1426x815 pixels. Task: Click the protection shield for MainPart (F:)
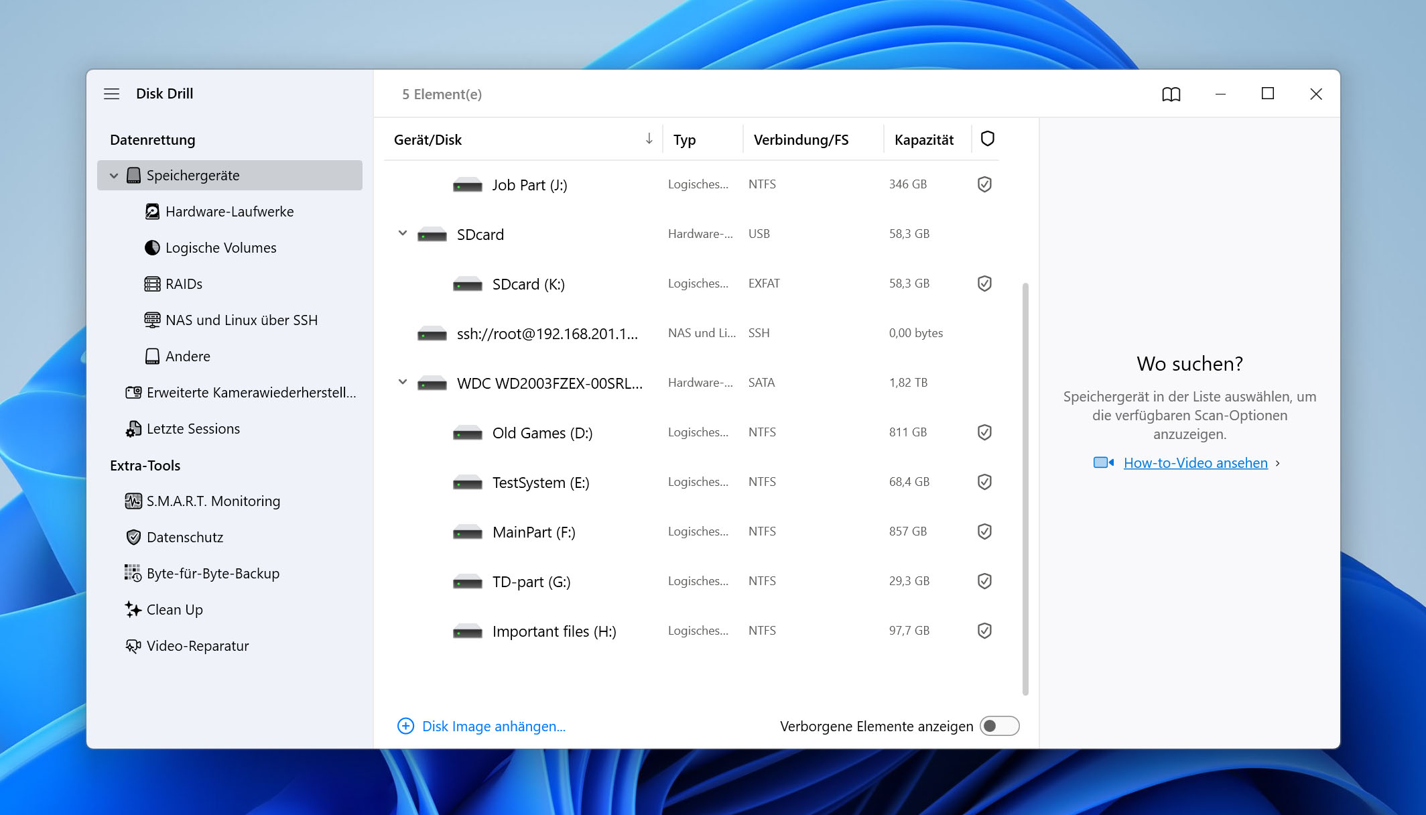coord(984,531)
